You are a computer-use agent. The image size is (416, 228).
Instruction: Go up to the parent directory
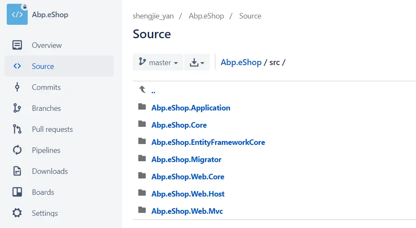pyautogui.click(x=153, y=90)
